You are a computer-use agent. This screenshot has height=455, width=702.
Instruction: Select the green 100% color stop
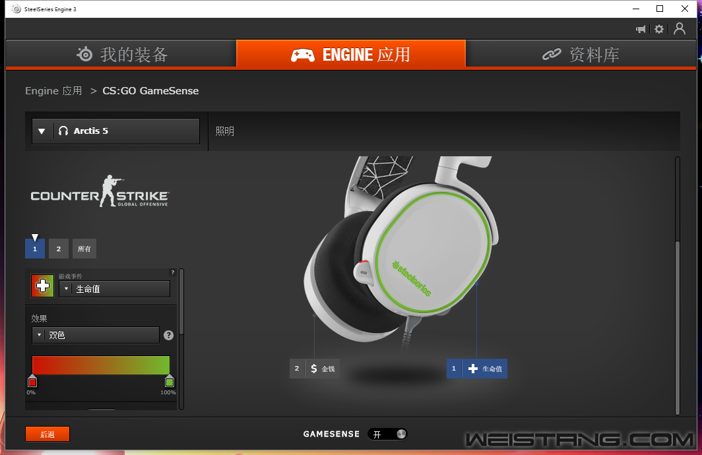pos(169,382)
